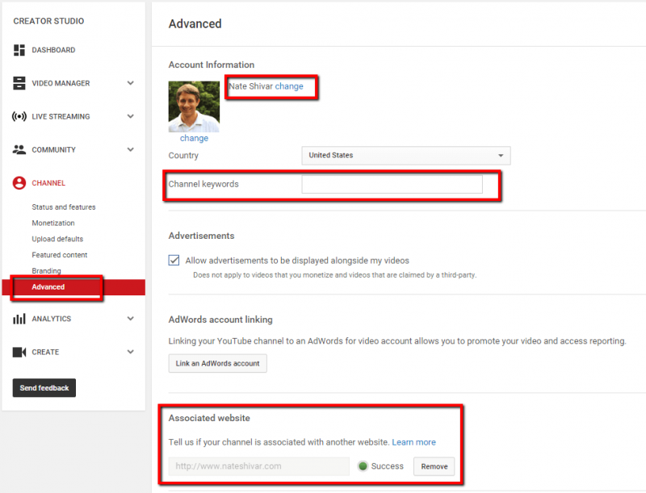Open Branding settings
The height and width of the screenshot is (493, 646).
click(46, 271)
